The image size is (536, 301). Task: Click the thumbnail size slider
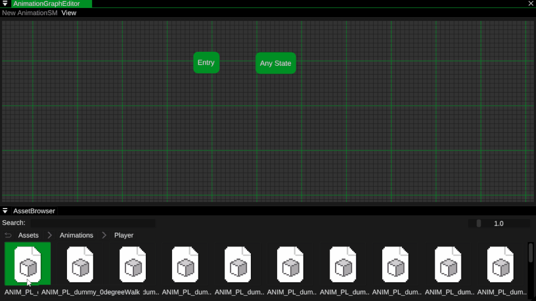(x=498, y=223)
